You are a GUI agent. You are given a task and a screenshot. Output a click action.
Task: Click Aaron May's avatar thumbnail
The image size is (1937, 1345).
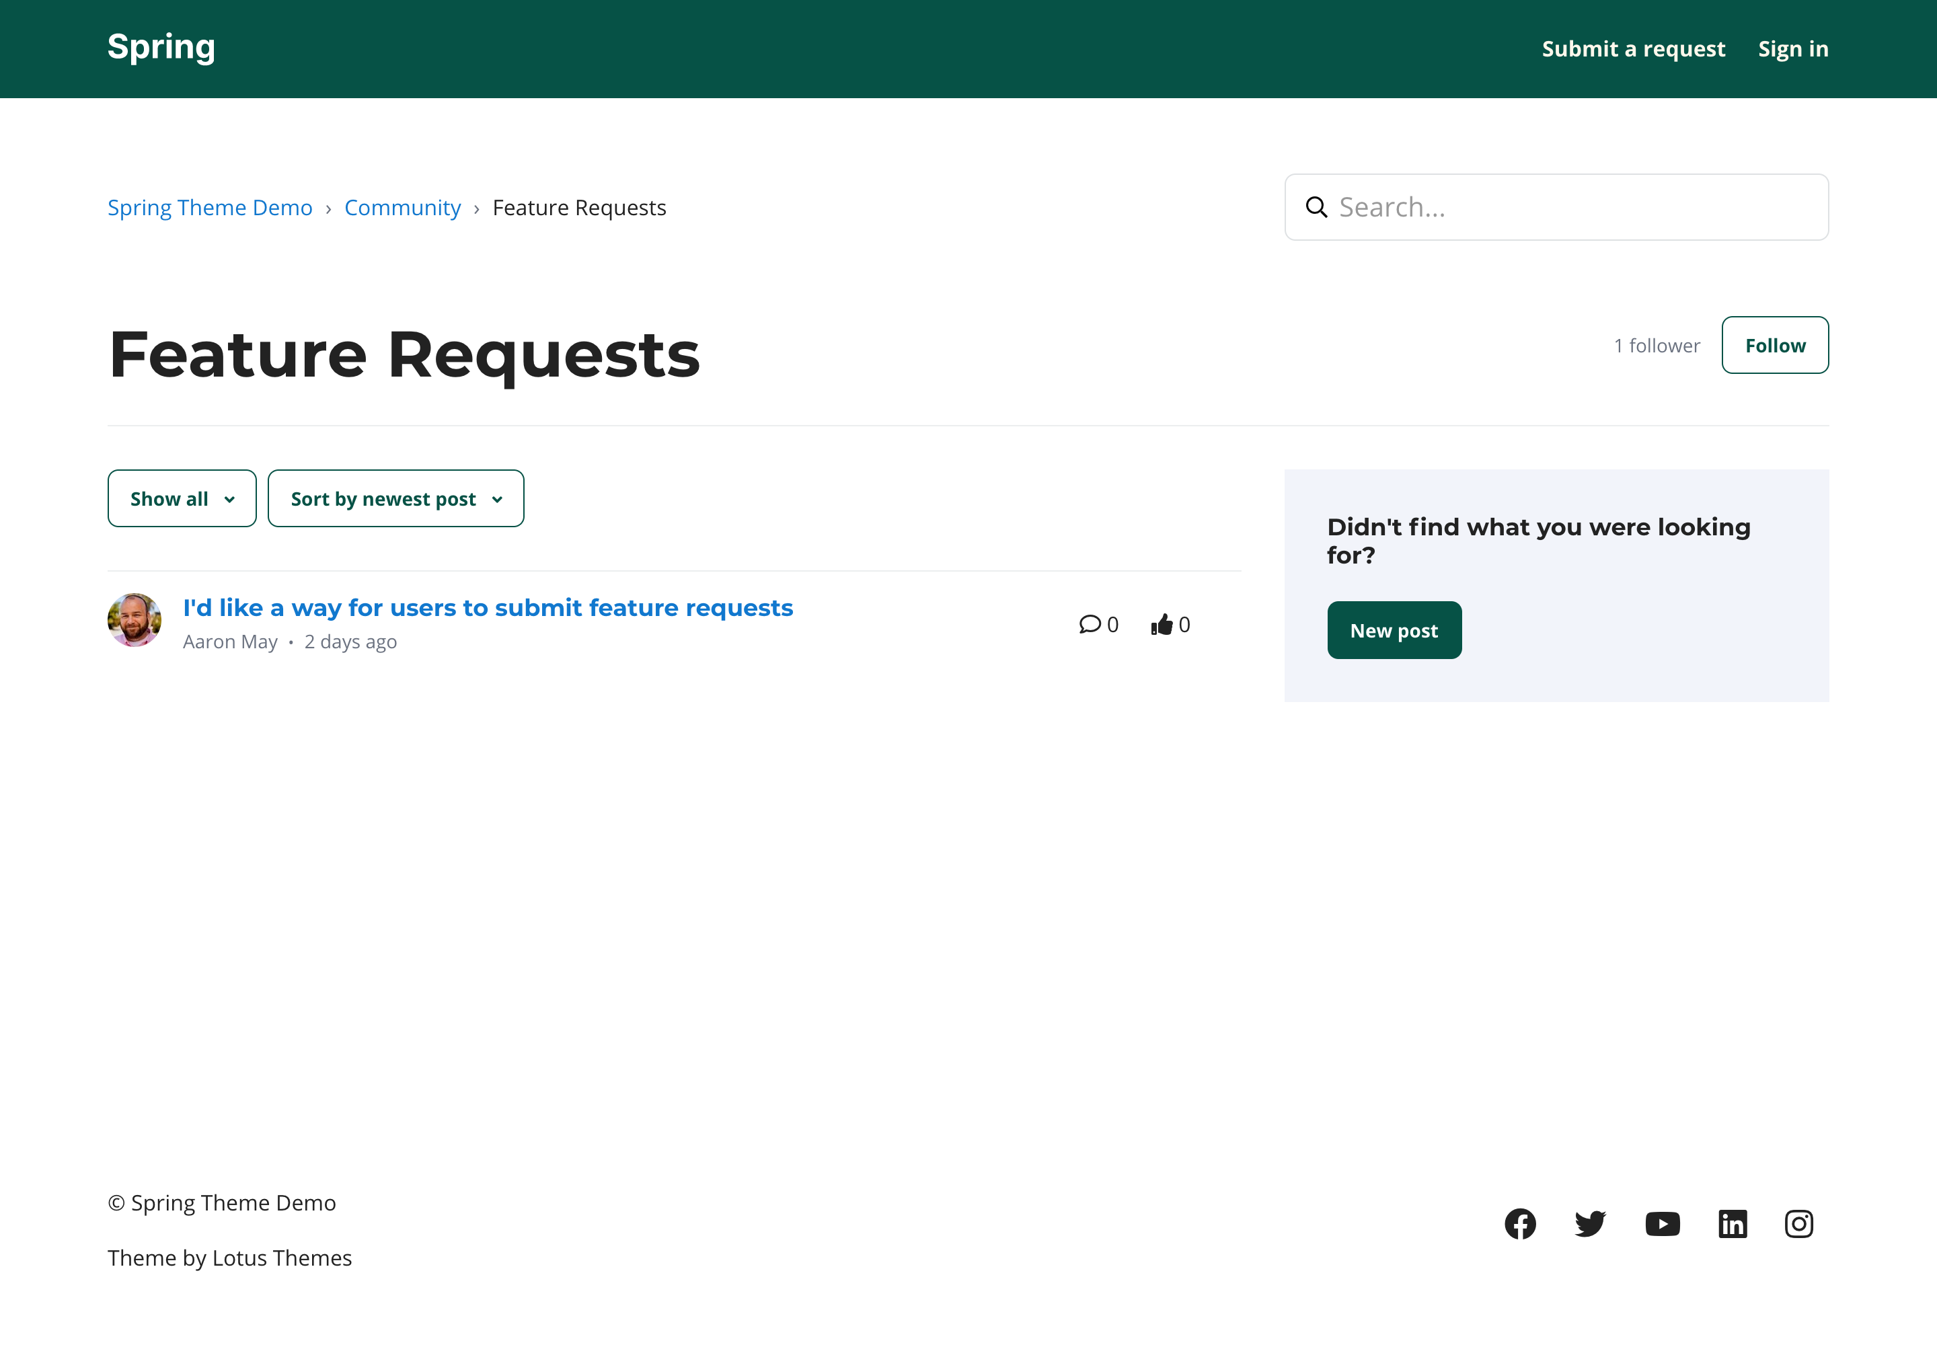coord(134,620)
